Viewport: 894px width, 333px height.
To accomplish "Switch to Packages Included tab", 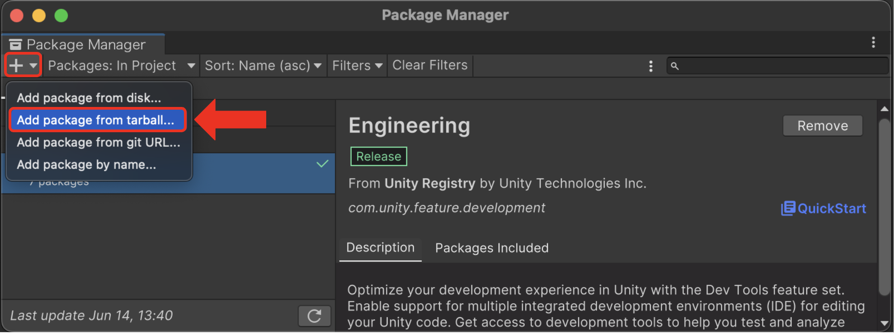I will [492, 248].
